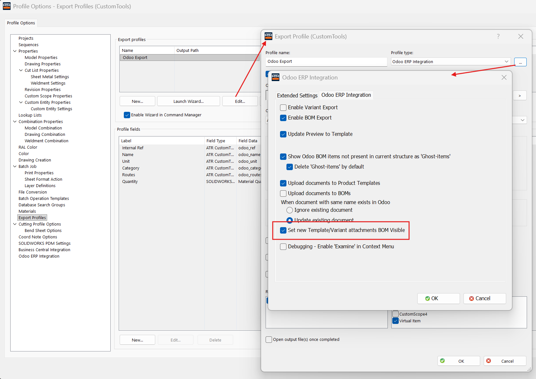Select the Ignore existing document option
The image size is (536, 379).
(x=290, y=210)
